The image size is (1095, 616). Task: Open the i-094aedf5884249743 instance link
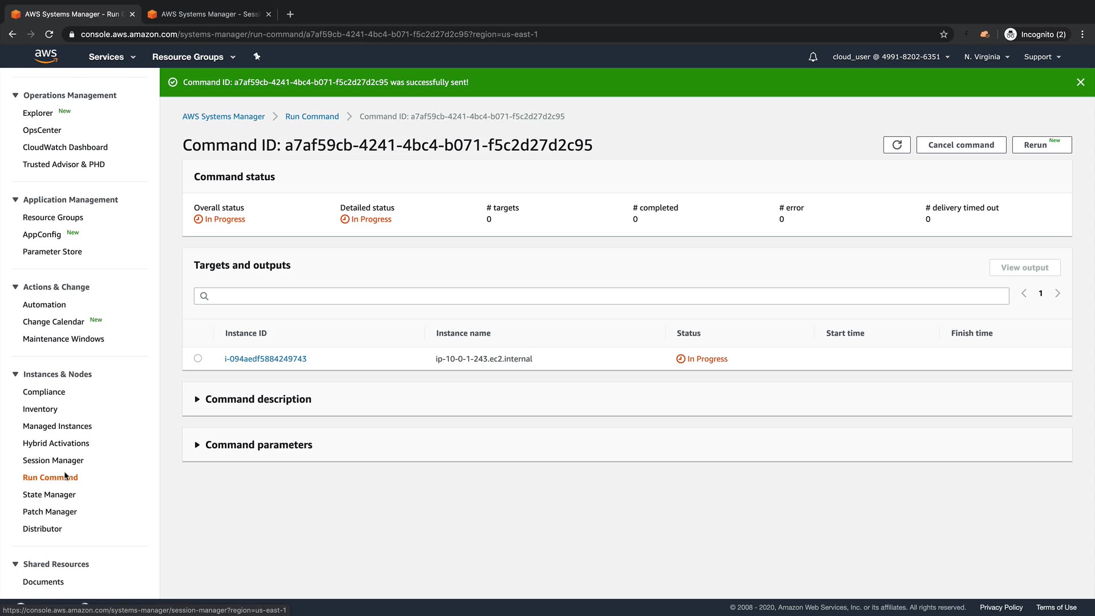(x=265, y=359)
